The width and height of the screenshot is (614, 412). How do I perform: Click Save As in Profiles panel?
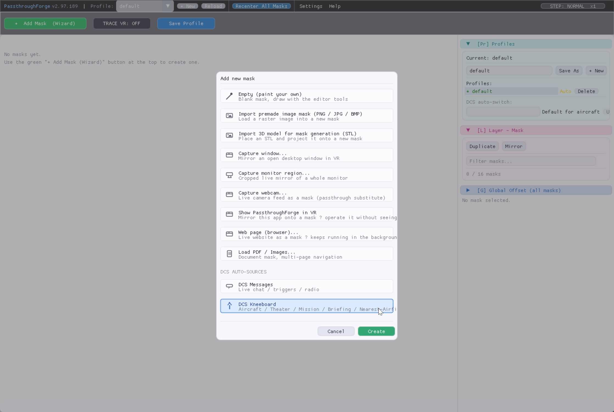tap(569, 70)
